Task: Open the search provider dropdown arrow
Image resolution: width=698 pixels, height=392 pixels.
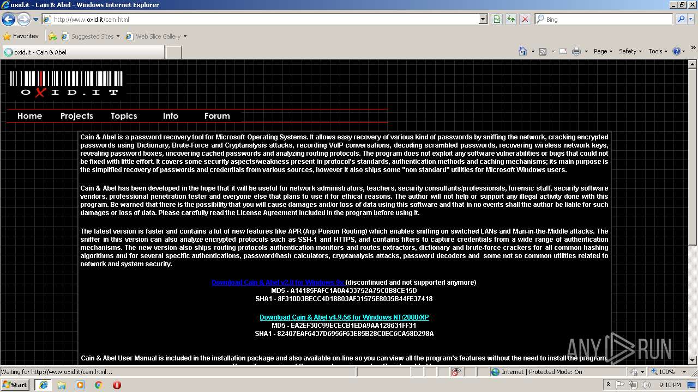Action: [690, 20]
